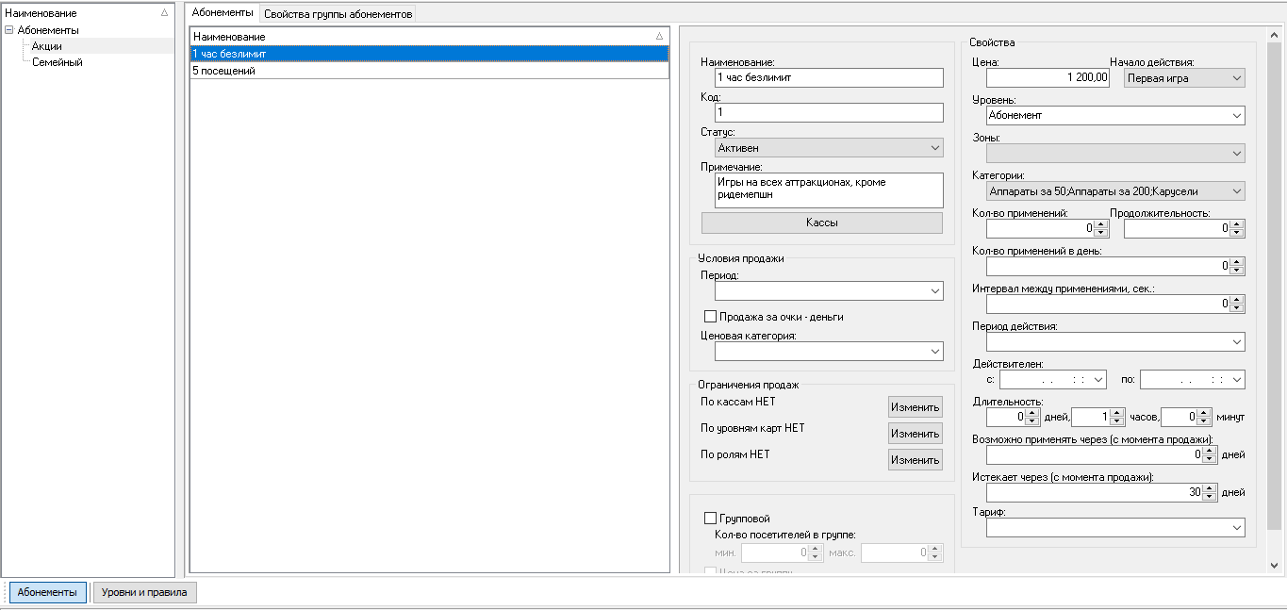Increase Длительность hours spinner
This screenshot has height=610, width=1287.
pos(1117,412)
